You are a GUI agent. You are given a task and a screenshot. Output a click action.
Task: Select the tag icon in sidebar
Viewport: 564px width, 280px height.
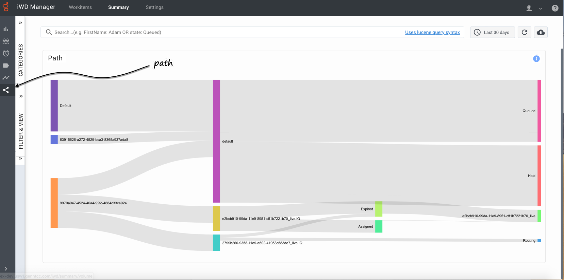point(6,66)
